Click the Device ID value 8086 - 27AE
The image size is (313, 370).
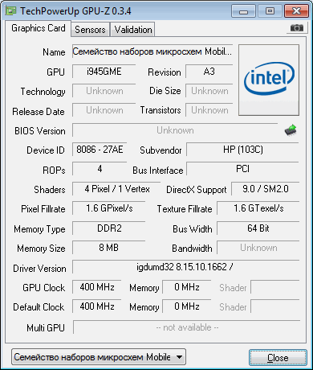[100, 150]
